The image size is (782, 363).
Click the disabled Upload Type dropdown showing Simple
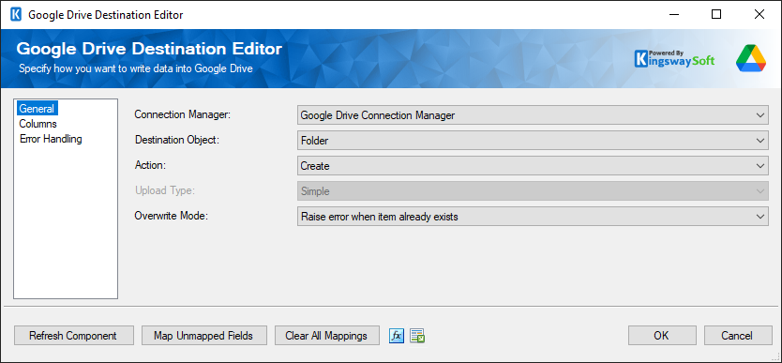coord(533,191)
